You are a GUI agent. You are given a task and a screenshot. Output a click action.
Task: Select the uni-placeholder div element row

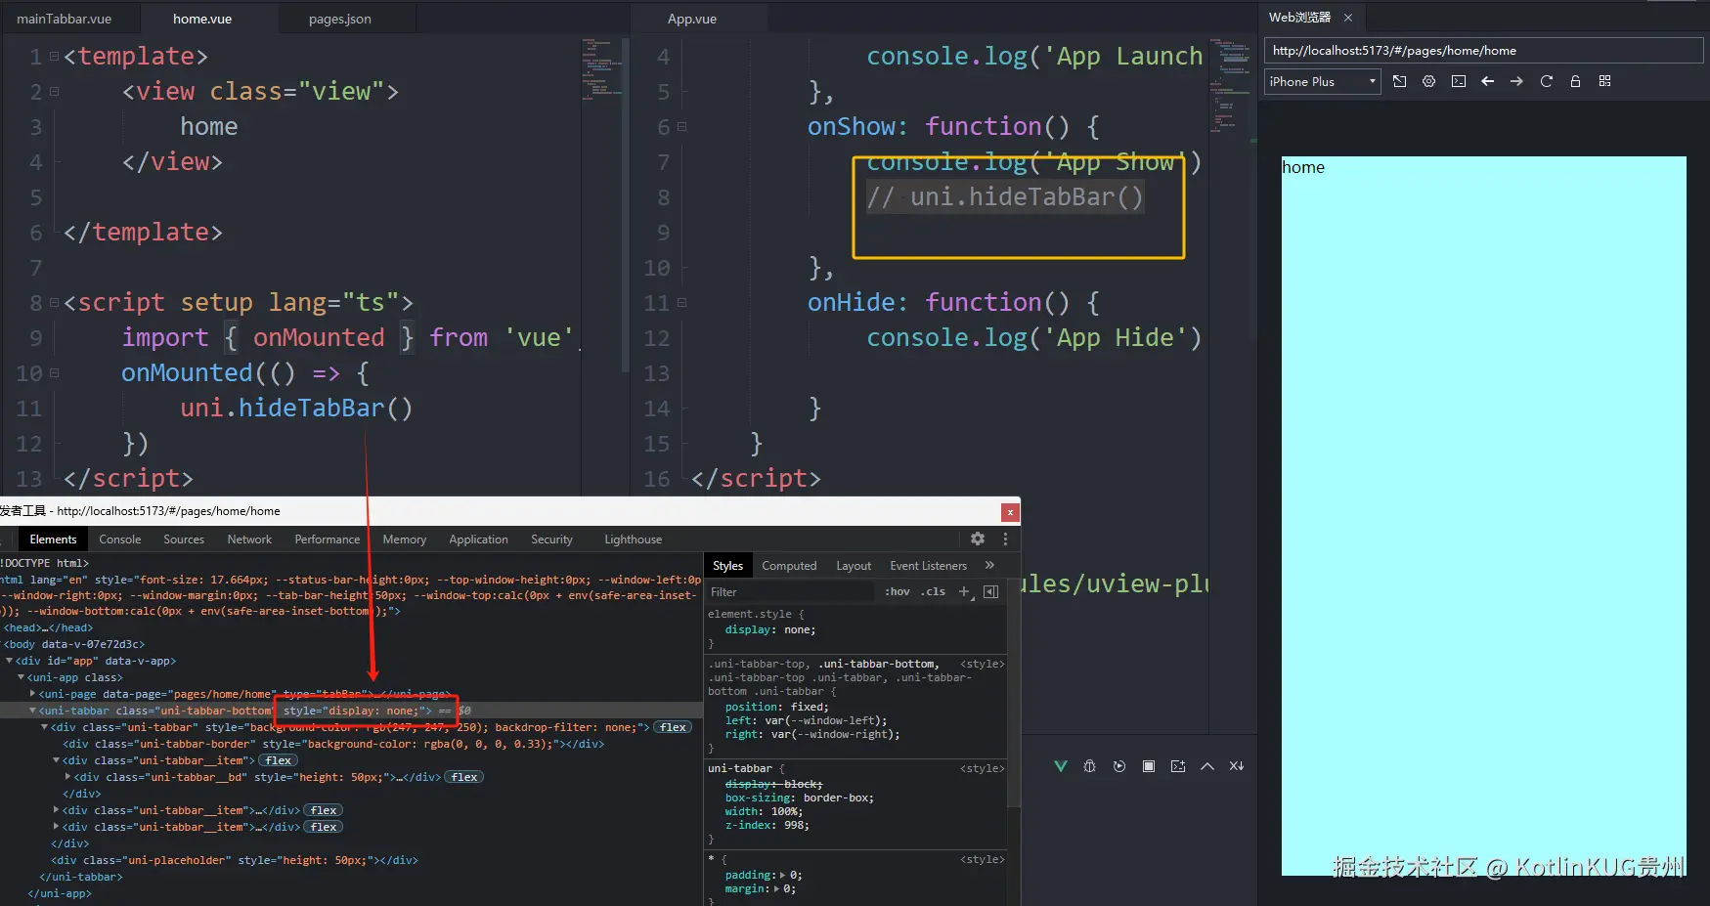point(235,860)
